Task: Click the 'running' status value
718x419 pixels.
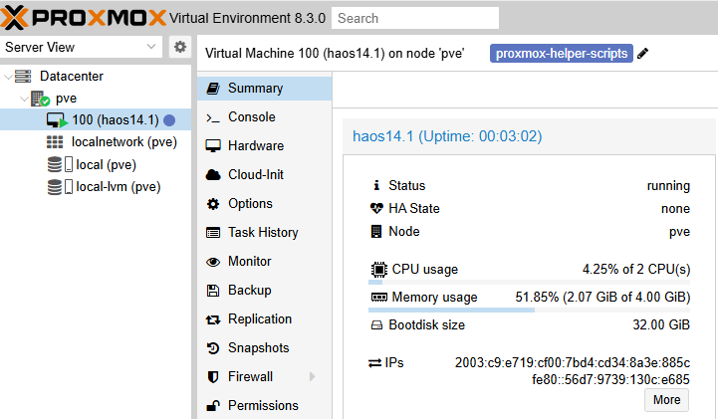Action: [x=668, y=186]
